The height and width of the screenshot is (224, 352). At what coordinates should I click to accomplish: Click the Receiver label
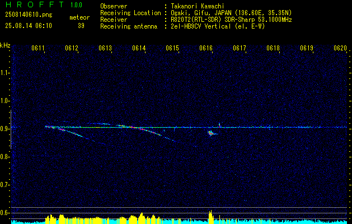(114, 20)
